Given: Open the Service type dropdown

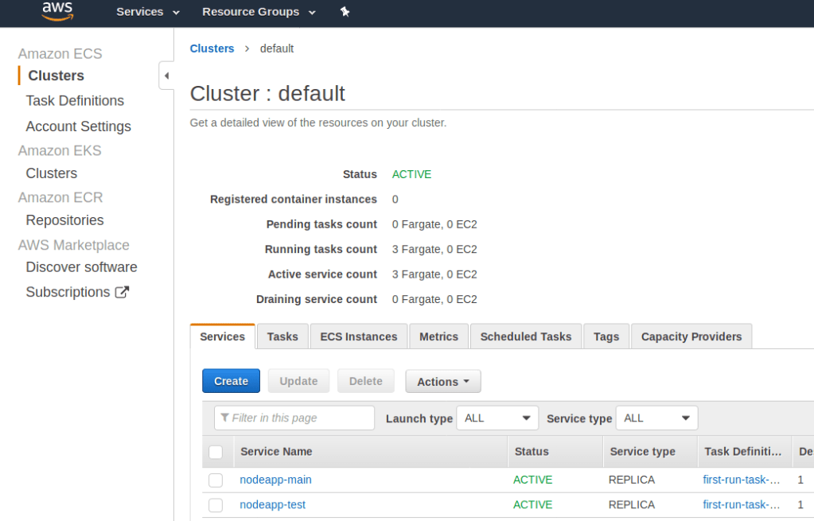Looking at the screenshot, I should [x=656, y=418].
